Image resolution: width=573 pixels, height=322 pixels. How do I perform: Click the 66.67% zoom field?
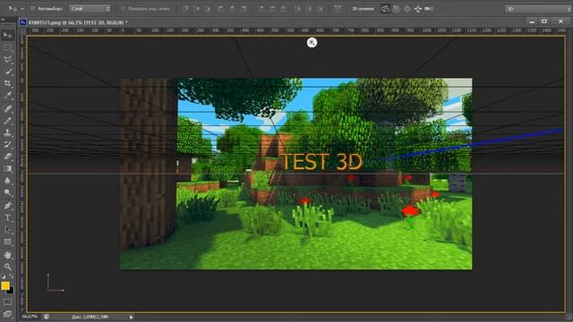[30, 317]
